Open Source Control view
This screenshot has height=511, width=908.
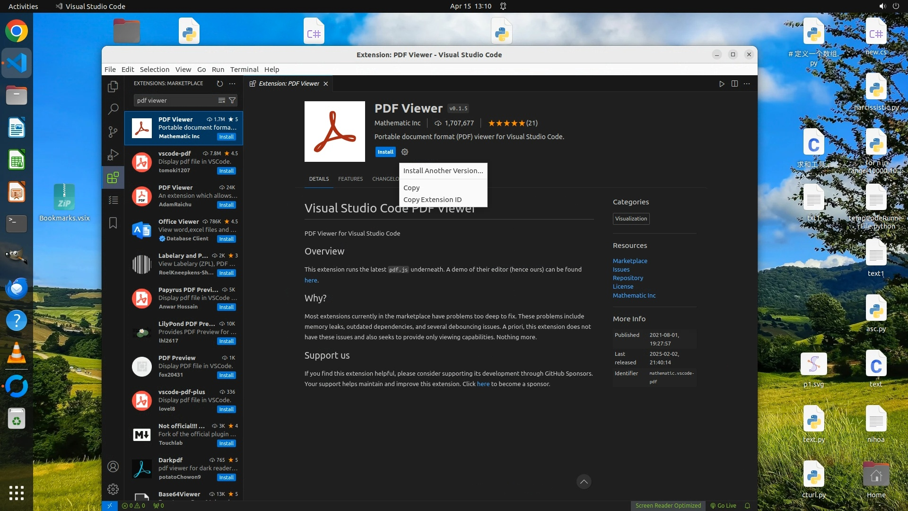click(113, 132)
